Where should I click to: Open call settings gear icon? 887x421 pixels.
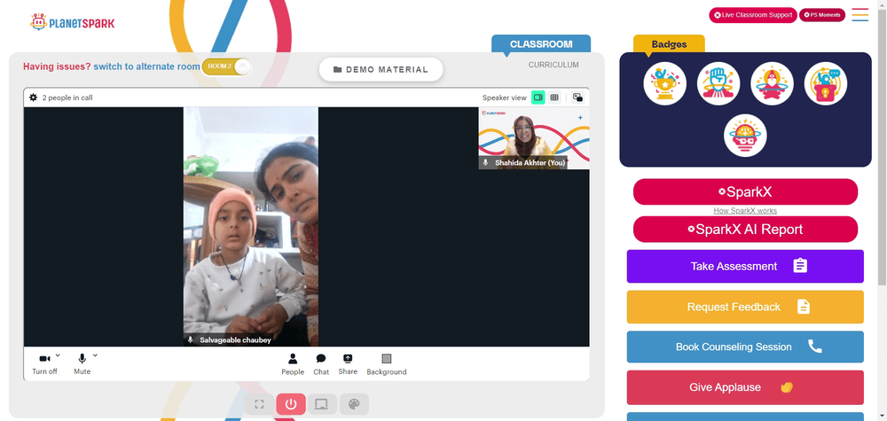[34, 97]
